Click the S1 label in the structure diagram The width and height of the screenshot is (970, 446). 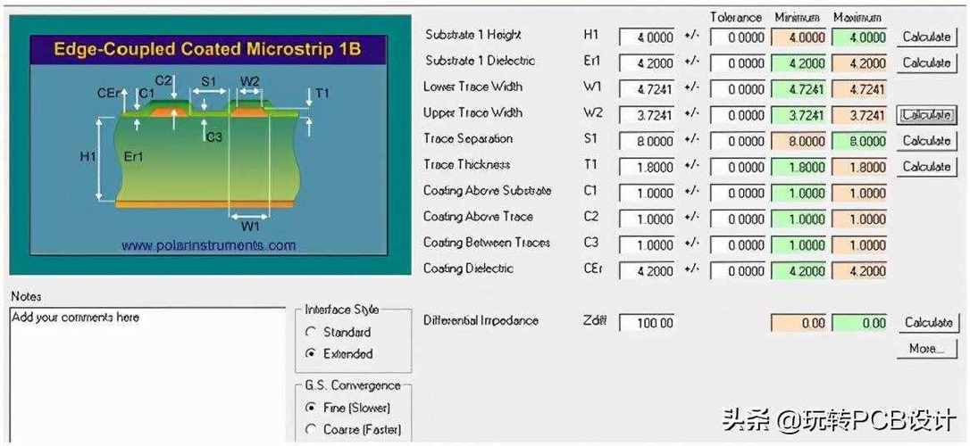click(x=208, y=81)
